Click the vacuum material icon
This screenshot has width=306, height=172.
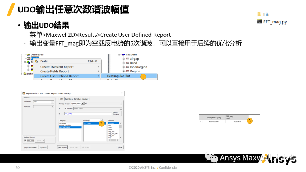click(123, 55)
